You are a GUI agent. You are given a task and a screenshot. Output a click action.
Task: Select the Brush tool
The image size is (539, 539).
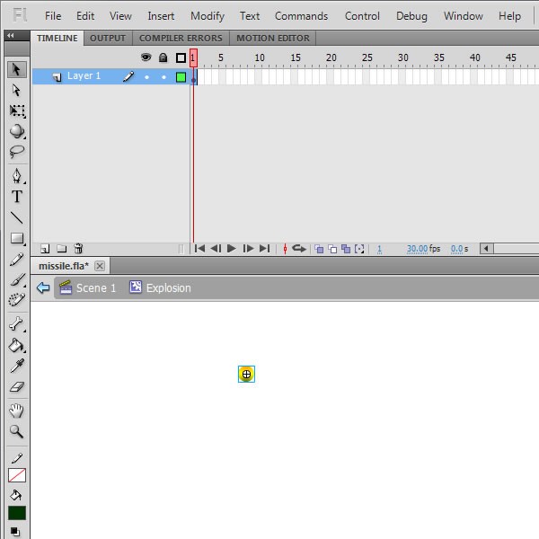tap(17, 279)
